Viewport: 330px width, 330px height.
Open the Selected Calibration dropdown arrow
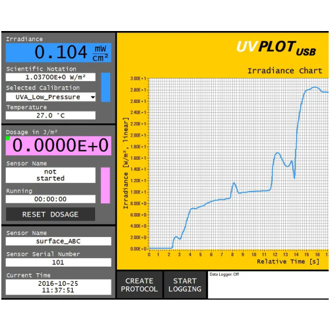tap(93, 97)
